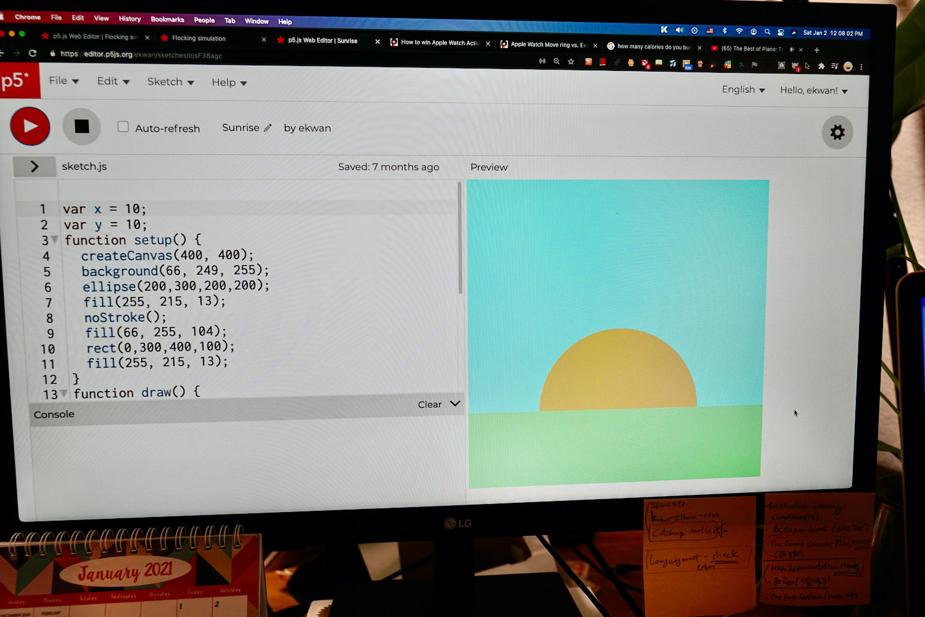The width and height of the screenshot is (925, 617).
Task: Open a new Chrome tab
Action: point(816,50)
